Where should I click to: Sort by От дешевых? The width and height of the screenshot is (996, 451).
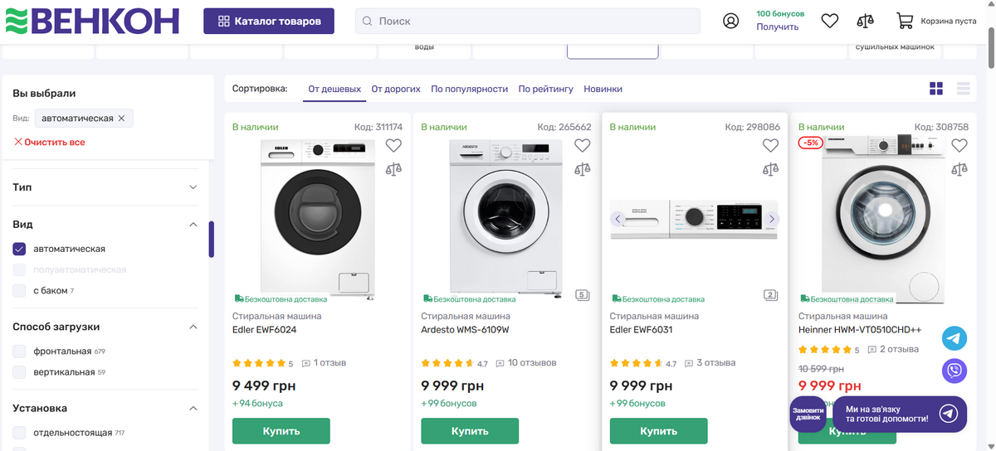pyautogui.click(x=334, y=89)
